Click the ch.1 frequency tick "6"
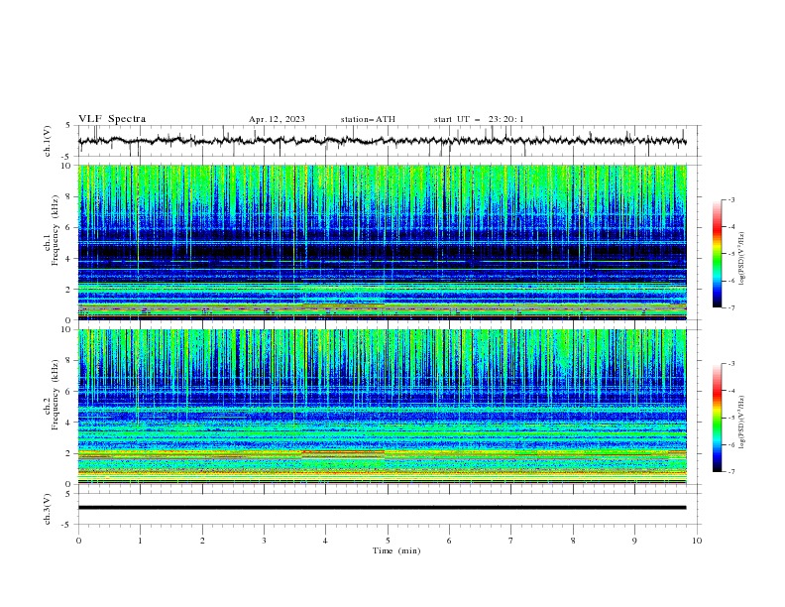 [x=70, y=228]
